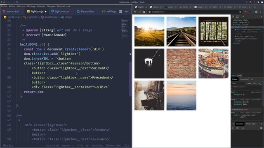Click the sunny field thumbnail

(x=149, y=31)
